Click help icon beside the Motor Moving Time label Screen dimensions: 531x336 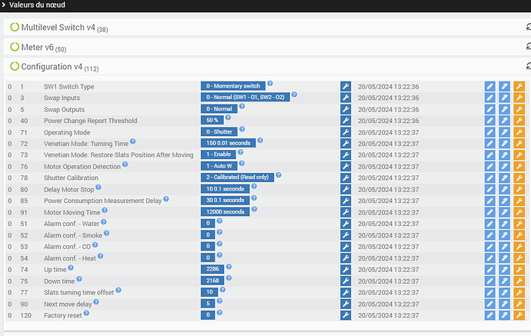click(105, 210)
